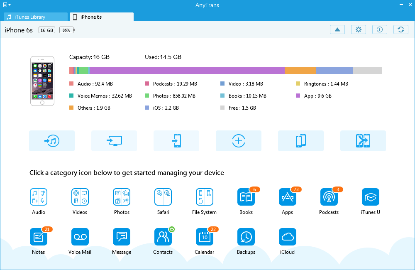
Task: Open the Apps category
Action: 288,197
